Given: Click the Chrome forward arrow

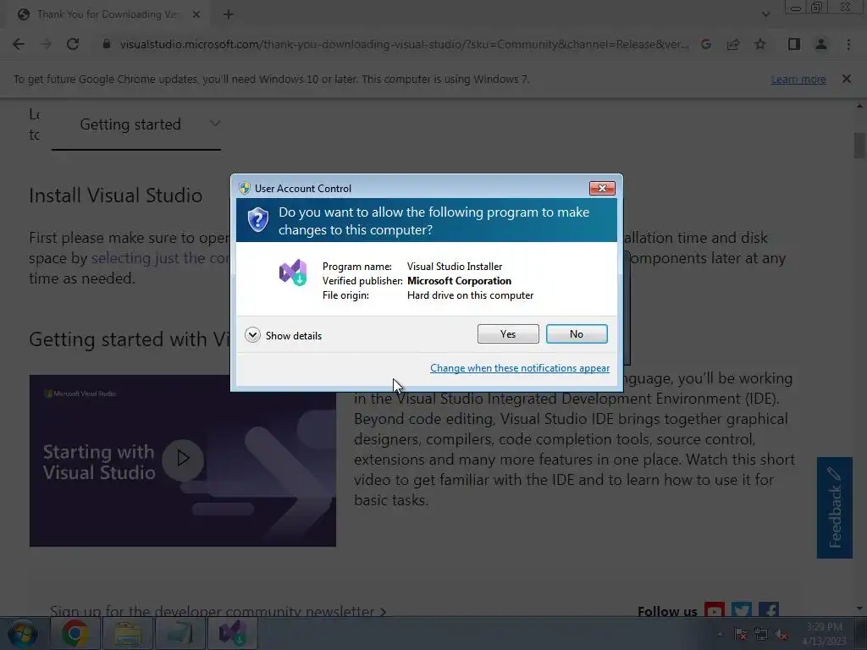Looking at the screenshot, I should click(46, 44).
